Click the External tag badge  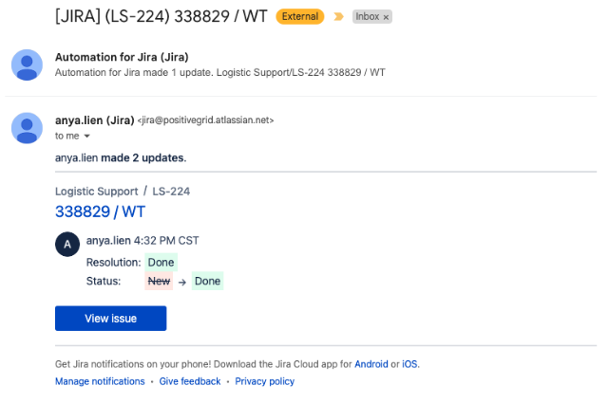[x=300, y=16]
